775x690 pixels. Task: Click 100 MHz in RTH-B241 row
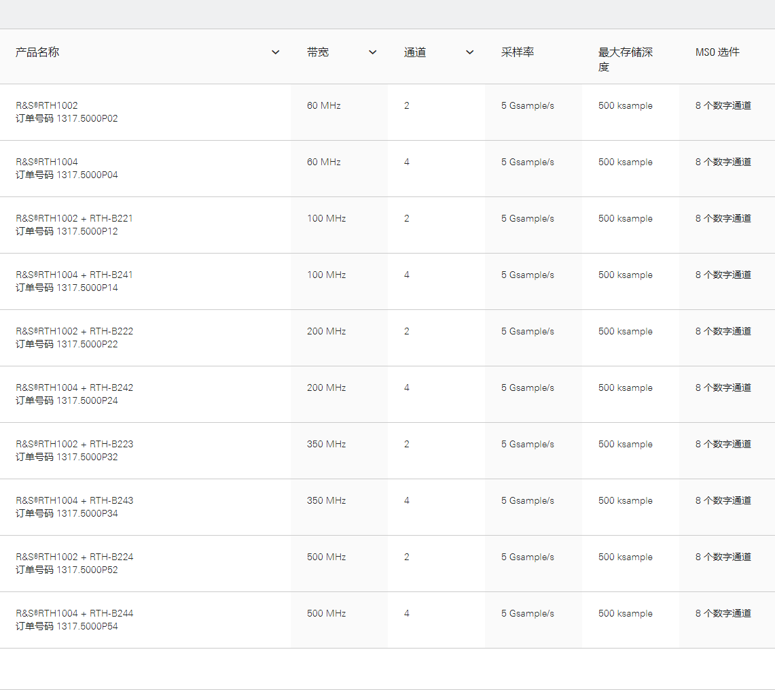326,275
